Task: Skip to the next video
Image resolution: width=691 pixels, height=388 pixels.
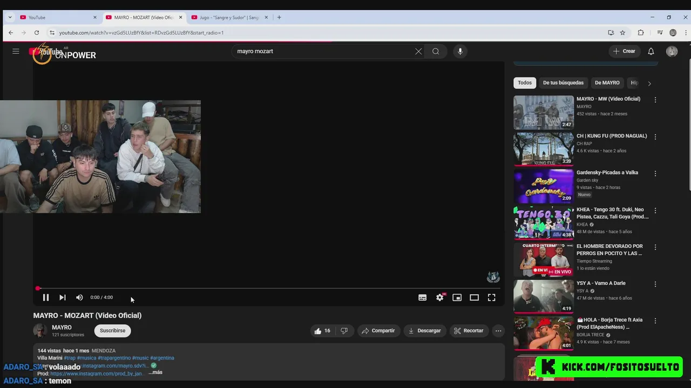Action: [x=63, y=297]
